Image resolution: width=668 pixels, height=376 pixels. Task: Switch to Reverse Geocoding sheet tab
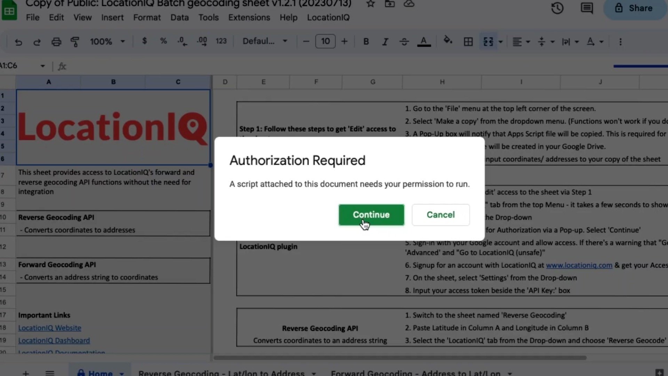pos(221,373)
